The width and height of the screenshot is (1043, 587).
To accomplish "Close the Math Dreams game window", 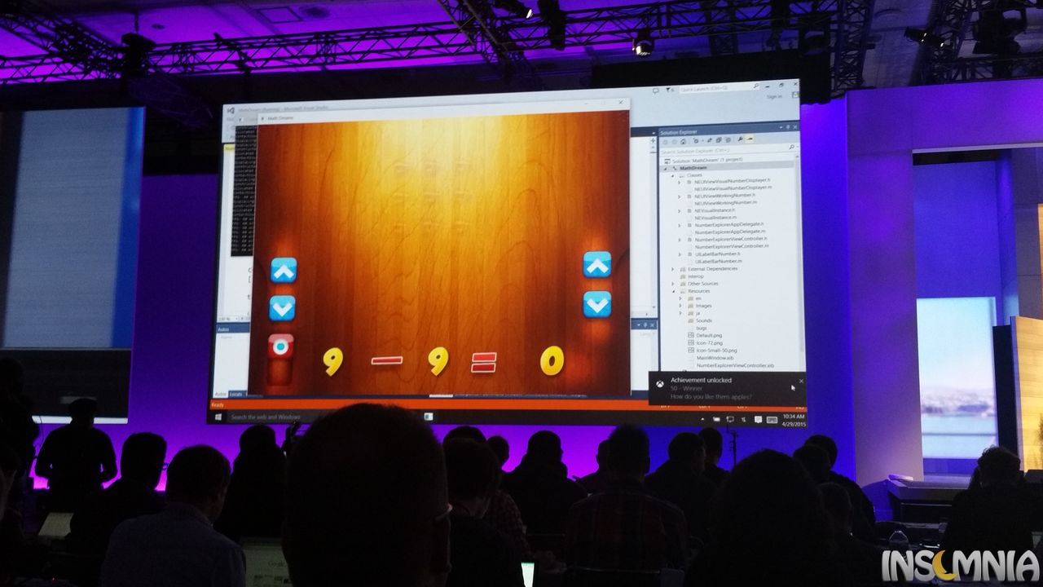I will click(x=621, y=104).
